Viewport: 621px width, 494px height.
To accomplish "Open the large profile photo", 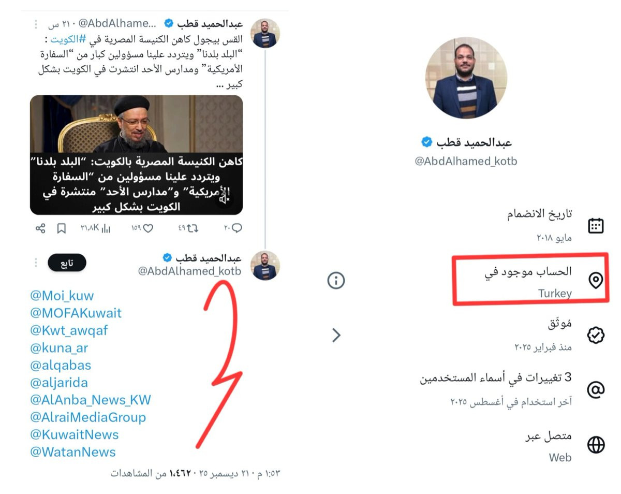I will click(466, 78).
